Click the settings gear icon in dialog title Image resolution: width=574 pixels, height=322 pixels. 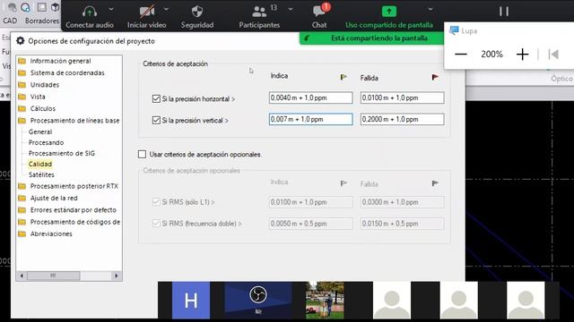20,41
